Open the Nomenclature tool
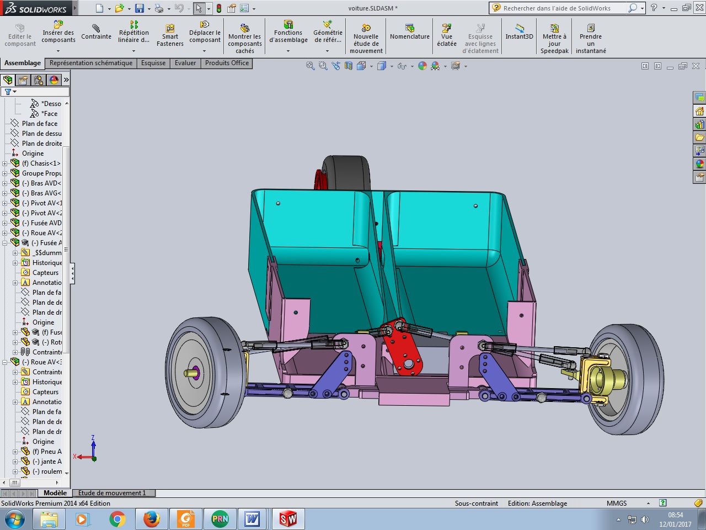706x530 pixels. coord(409,32)
